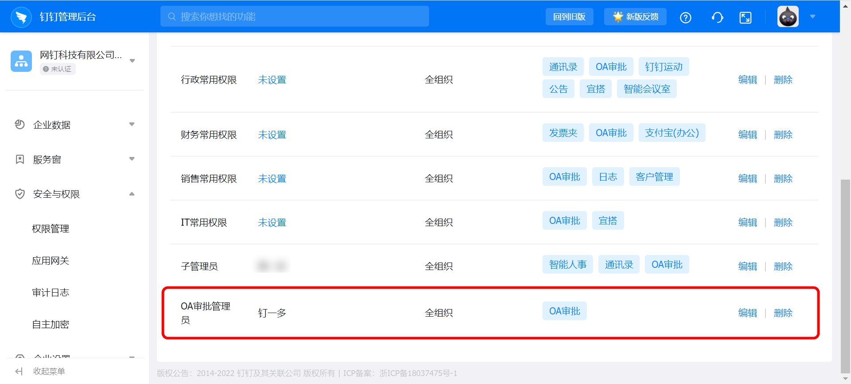Expand the 企业数据 menu arrow

[x=132, y=124]
